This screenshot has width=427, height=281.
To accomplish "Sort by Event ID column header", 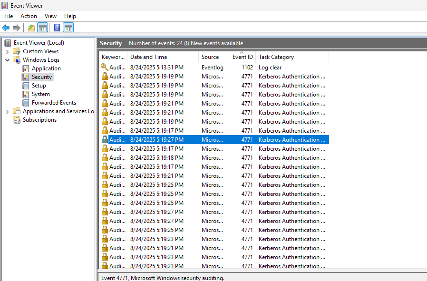I will coord(242,57).
